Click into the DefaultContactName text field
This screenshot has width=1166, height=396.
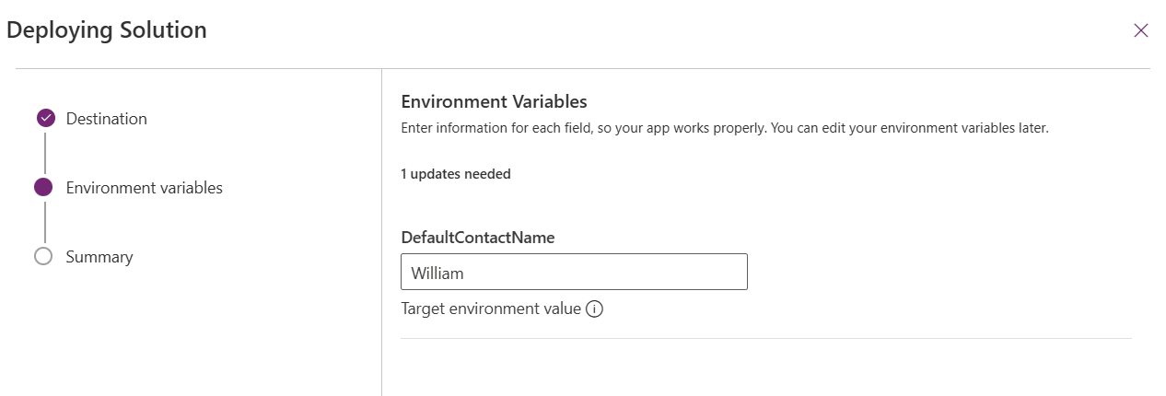click(x=574, y=273)
